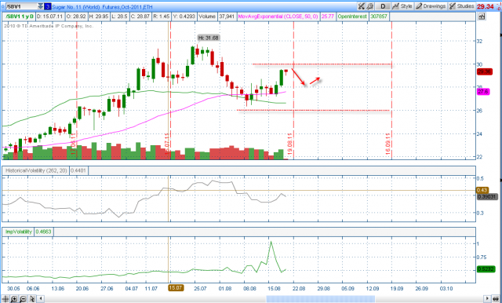Click the 307857 open interest value
This screenshot has height=303, width=502.
[379, 16]
